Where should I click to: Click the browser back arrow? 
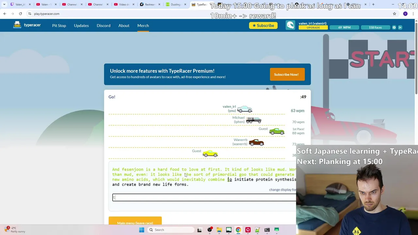(x=5, y=14)
